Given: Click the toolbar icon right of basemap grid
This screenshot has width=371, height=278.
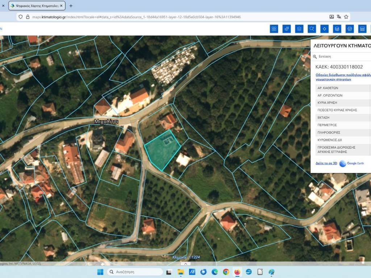Looking at the screenshot, I should coord(287,29).
